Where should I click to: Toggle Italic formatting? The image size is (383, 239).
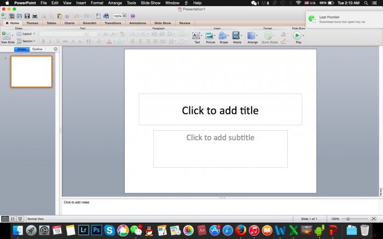[50, 41]
